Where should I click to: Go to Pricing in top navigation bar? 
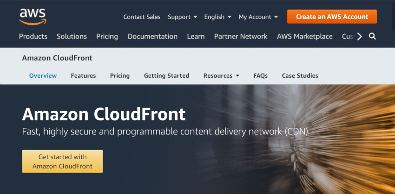tap(107, 37)
